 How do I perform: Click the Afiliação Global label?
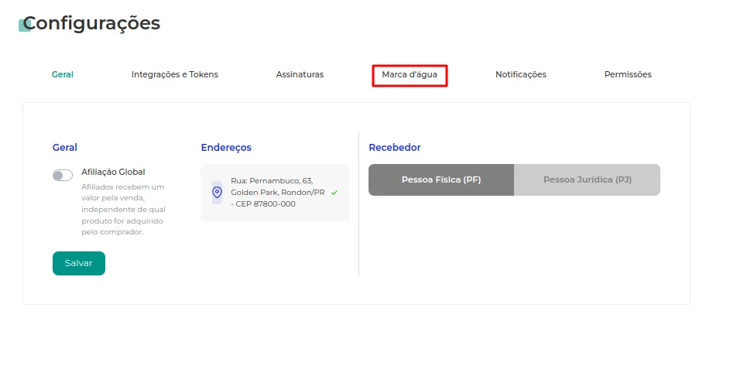(113, 172)
